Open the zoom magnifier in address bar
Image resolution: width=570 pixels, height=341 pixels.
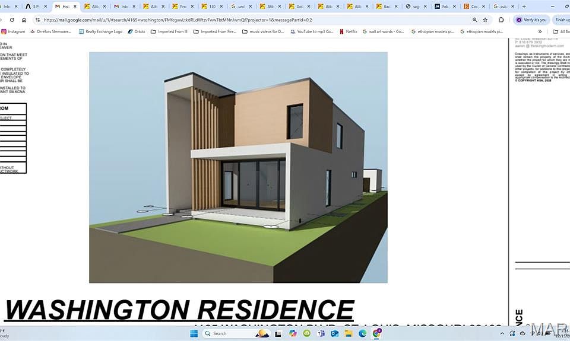click(475, 20)
